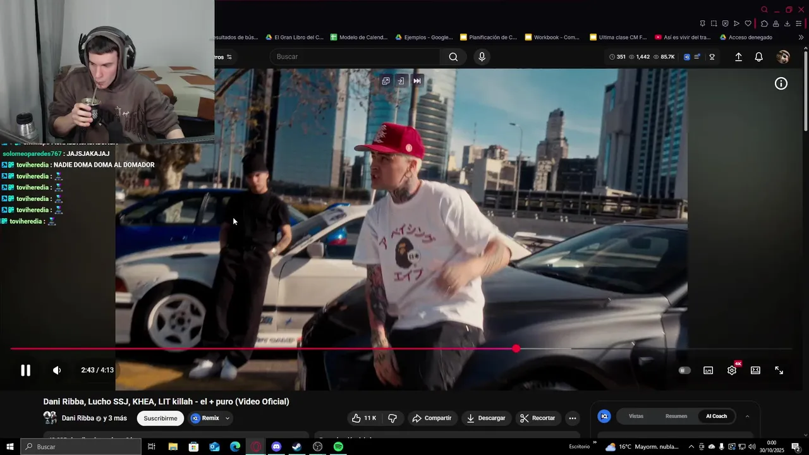Click the Descargar download button
The image size is (809, 455).
(486, 418)
